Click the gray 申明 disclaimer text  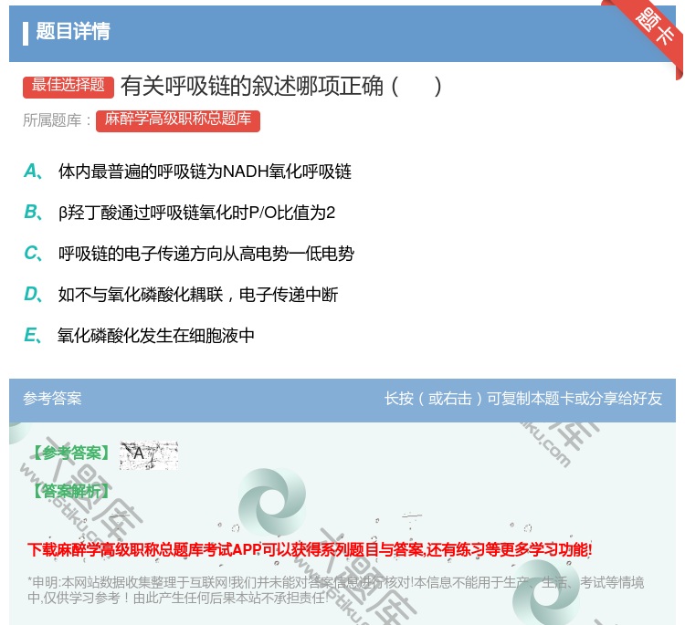335,590
